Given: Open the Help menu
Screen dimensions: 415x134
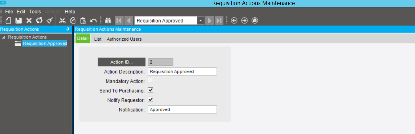Looking at the screenshot, I should pyautogui.click(x=70, y=12).
